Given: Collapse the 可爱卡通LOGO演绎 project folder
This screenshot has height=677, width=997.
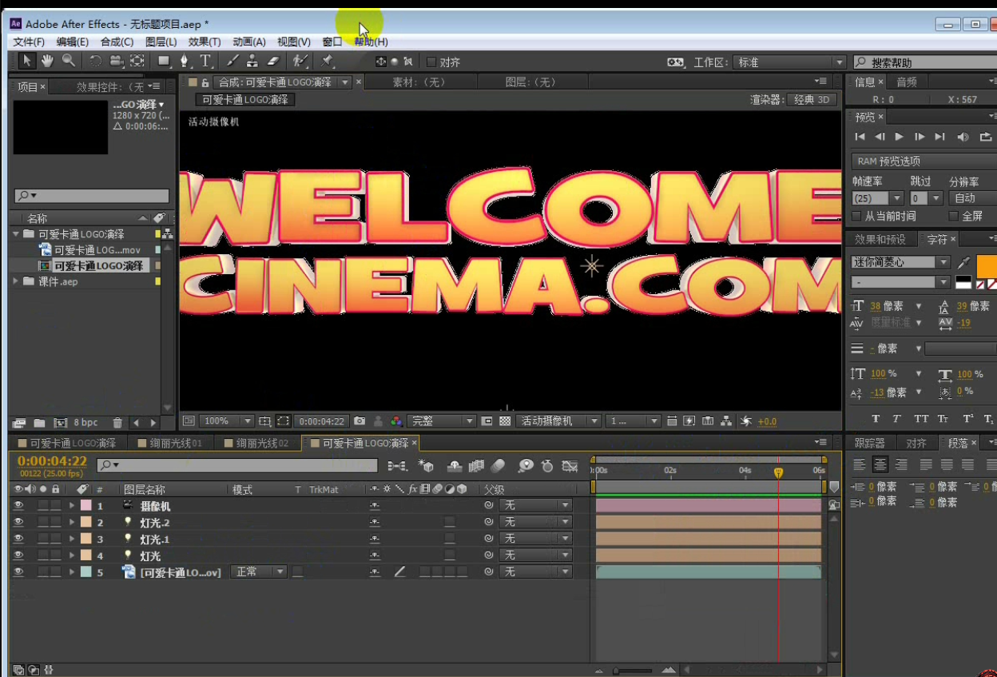Looking at the screenshot, I should coord(17,234).
